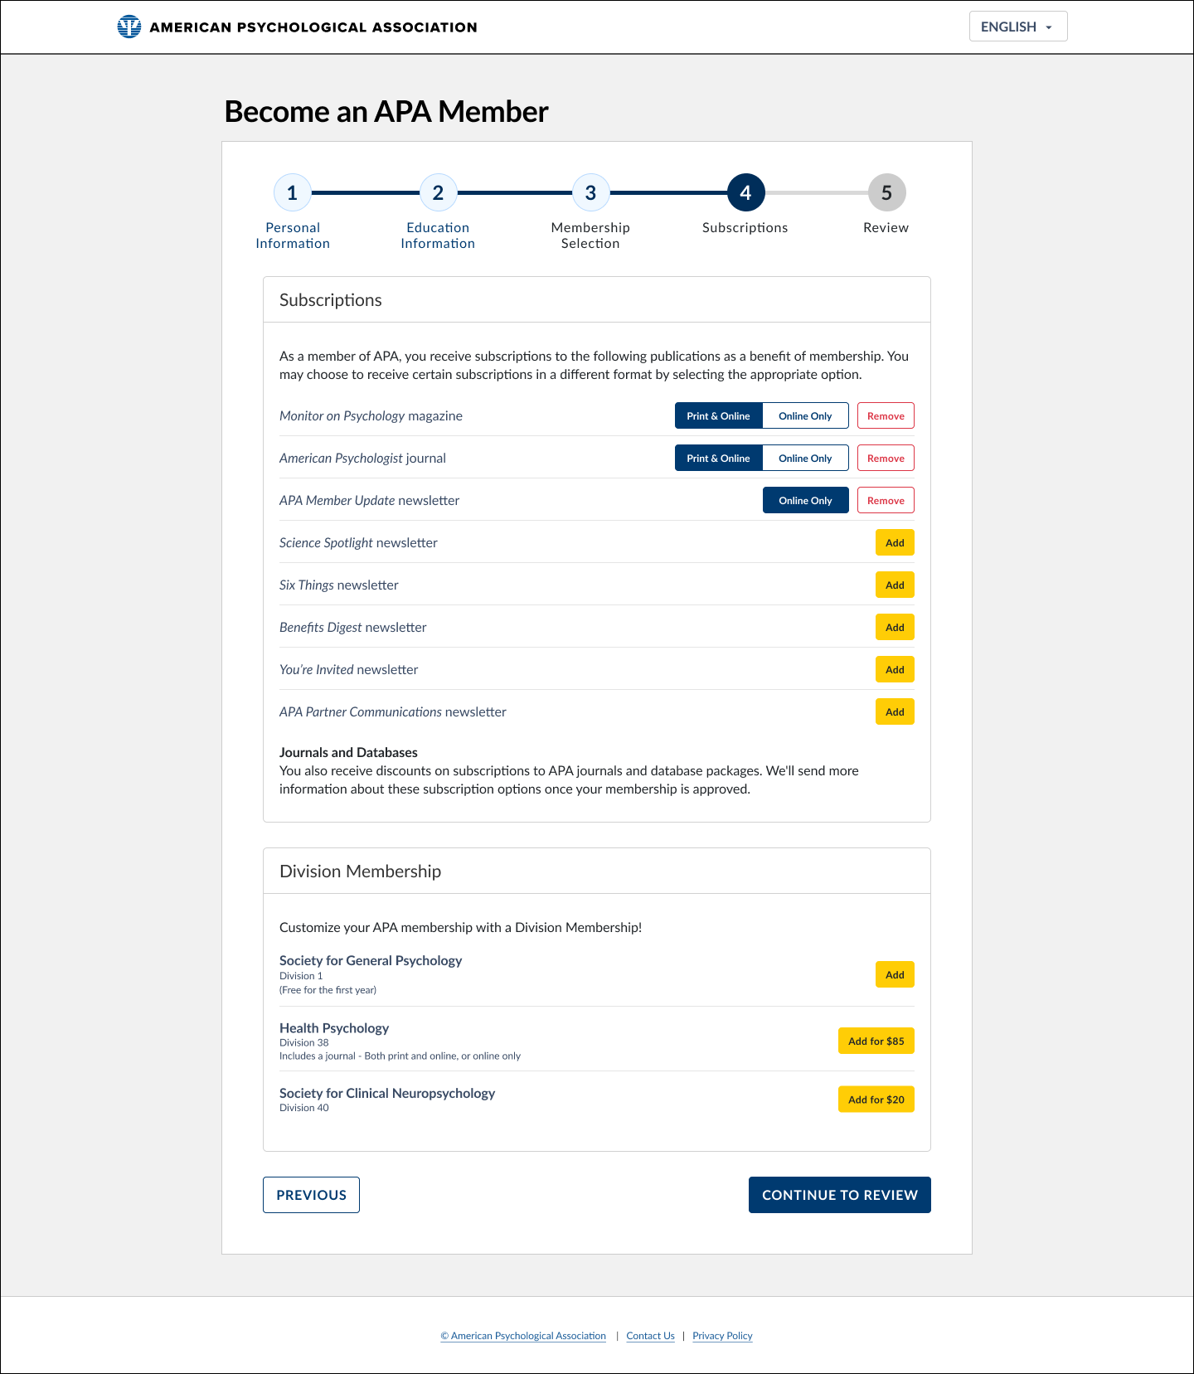Click the AMERICAN PSYCHOLOGICAL ASSOCIATION header text
Screen dimensions: 1194x1374
tap(313, 27)
